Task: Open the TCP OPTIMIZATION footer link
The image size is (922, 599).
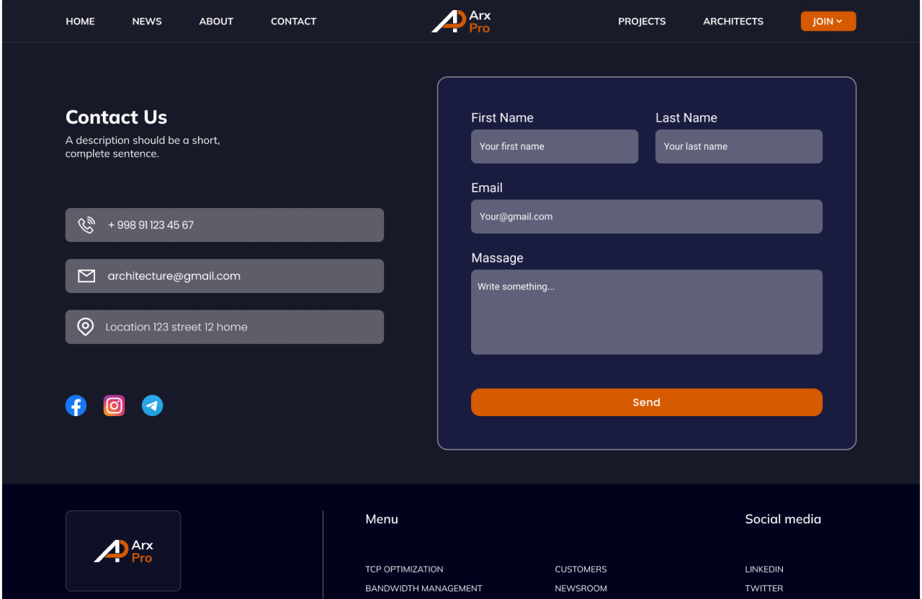Action: [x=404, y=569]
